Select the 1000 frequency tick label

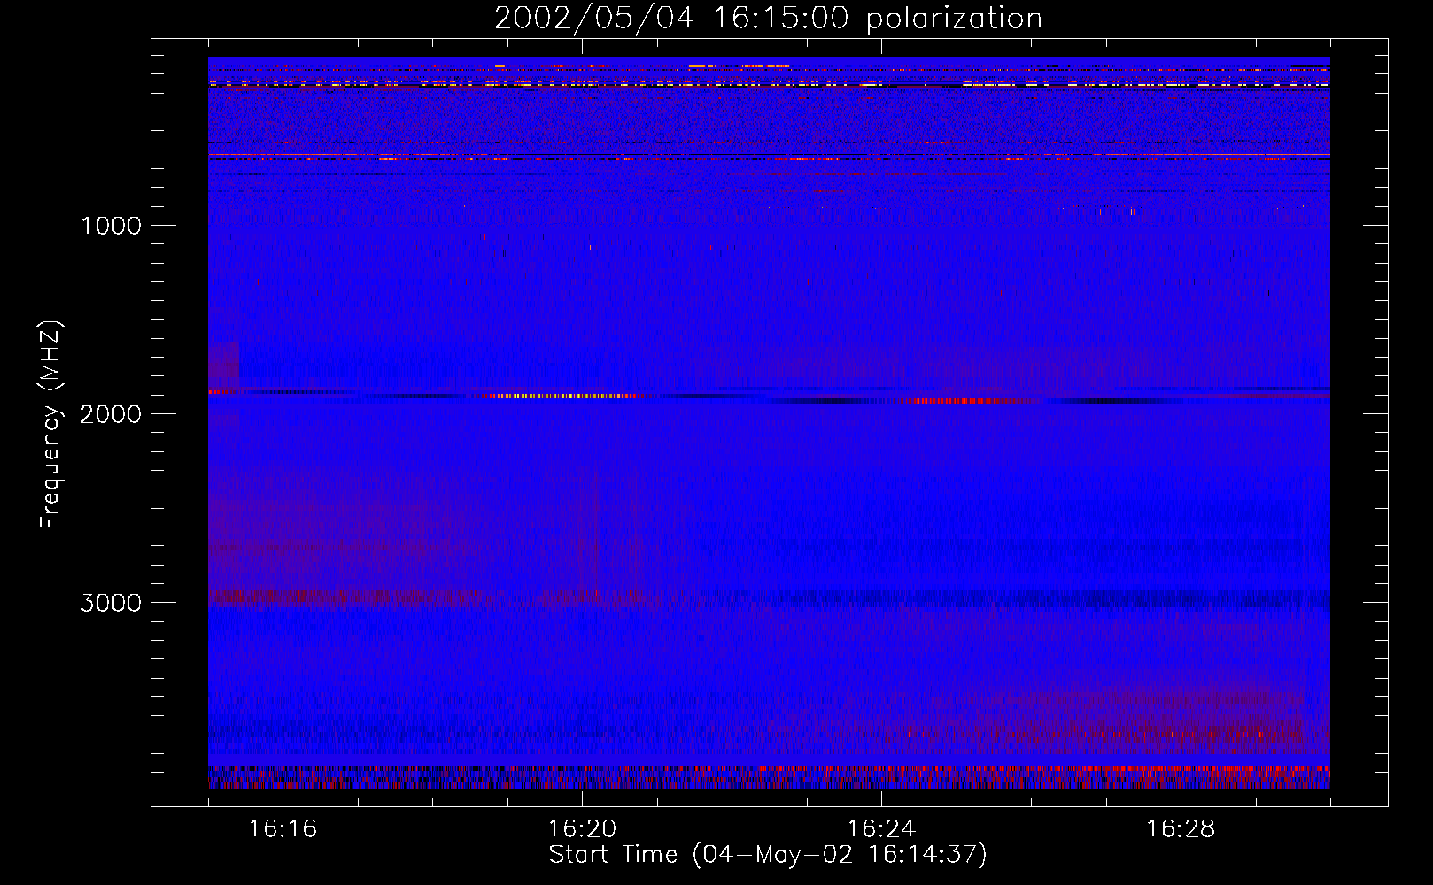coord(111,226)
